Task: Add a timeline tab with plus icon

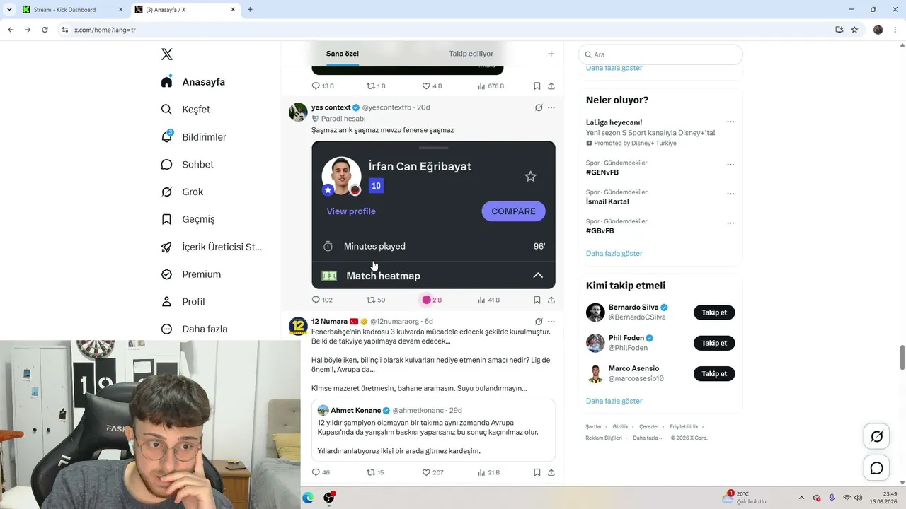Action: click(x=551, y=54)
